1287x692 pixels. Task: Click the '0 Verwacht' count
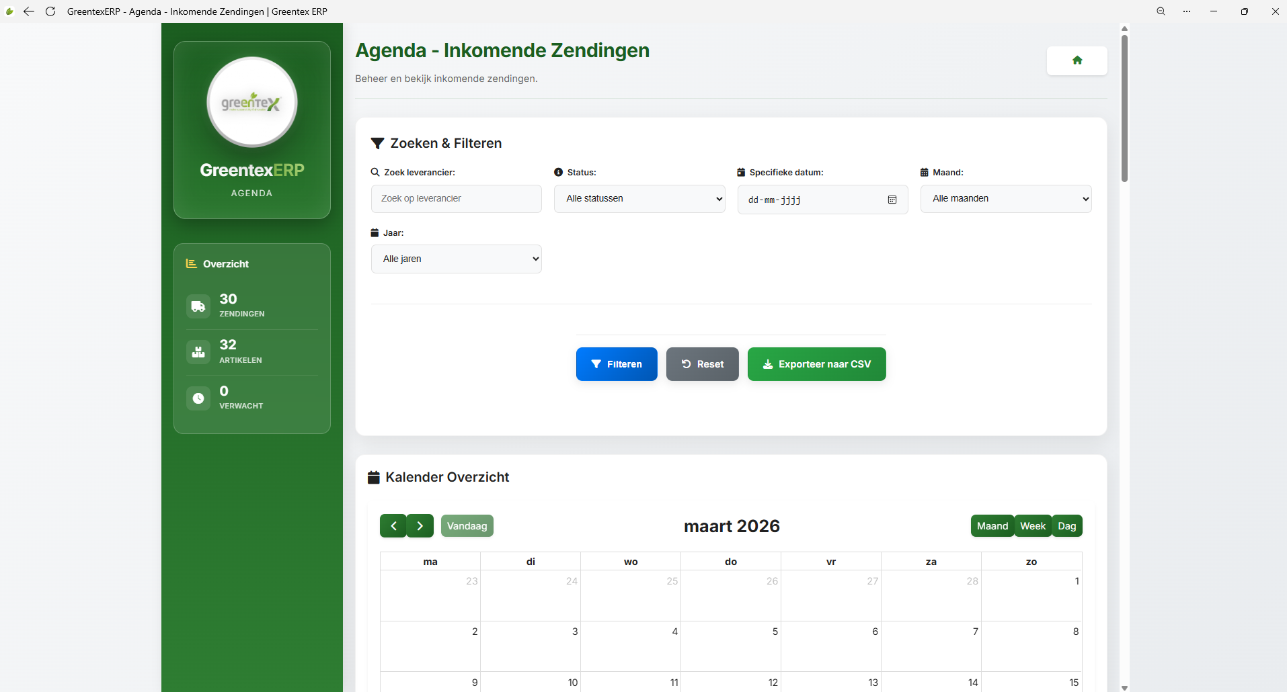click(x=241, y=397)
